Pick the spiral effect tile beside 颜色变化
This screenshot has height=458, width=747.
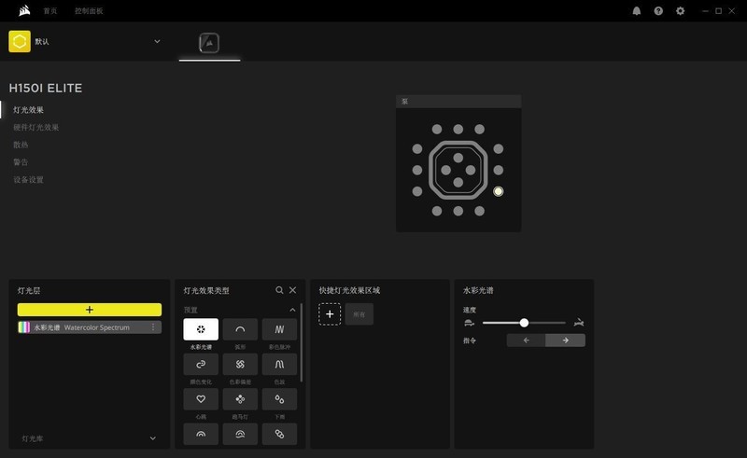pyautogui.click(x=240, y=364)
